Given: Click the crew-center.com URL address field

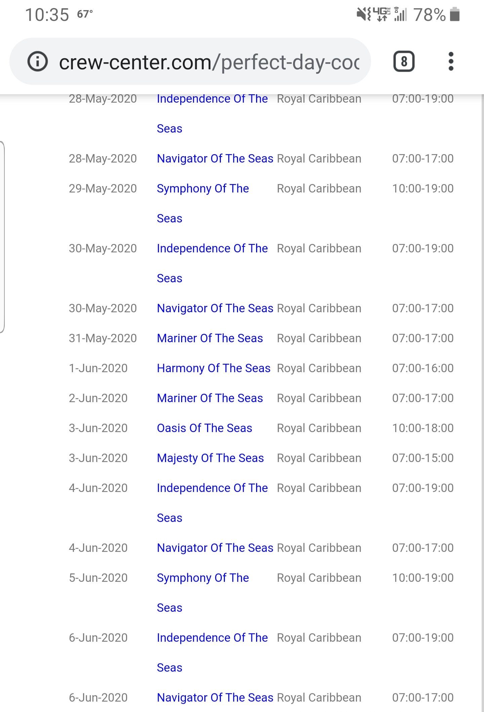Looking at the screenshot, I should click(209, 62).
